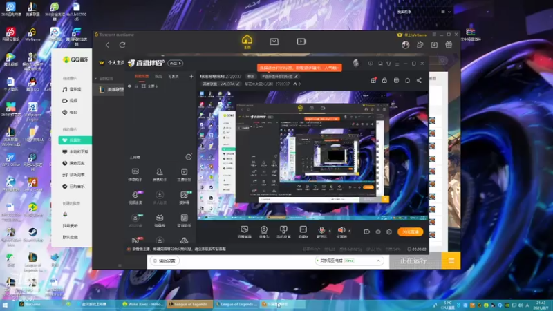Image resolution: width=553 pixels, height=311 pixels.
Task: Select the WeGame home tab
Action: tap(247, 41)
